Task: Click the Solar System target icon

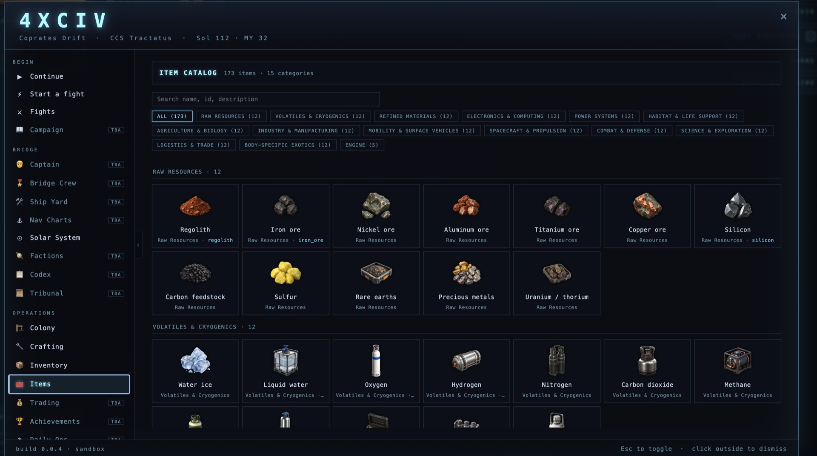Action: 19,238
